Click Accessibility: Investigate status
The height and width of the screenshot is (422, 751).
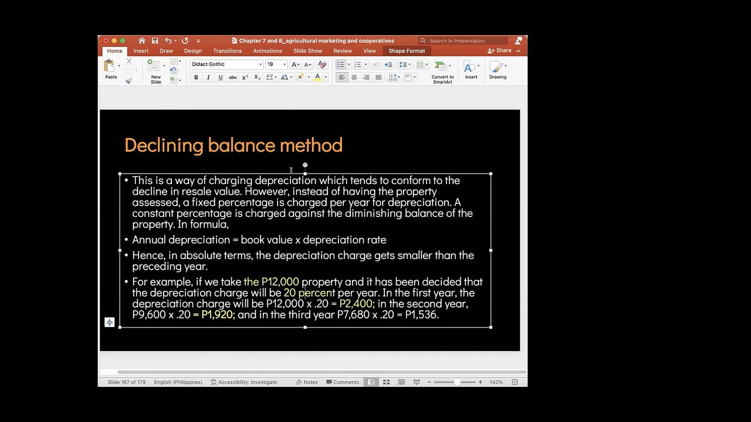(x=243, y=382)
